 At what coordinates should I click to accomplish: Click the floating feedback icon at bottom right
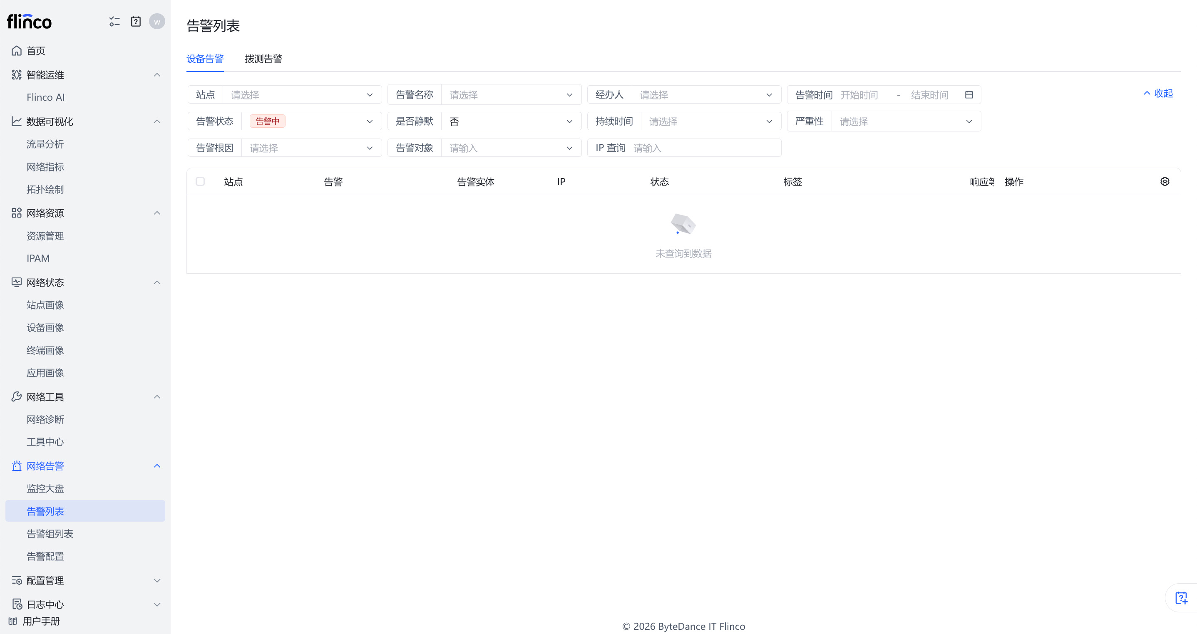coord(1181,598)
